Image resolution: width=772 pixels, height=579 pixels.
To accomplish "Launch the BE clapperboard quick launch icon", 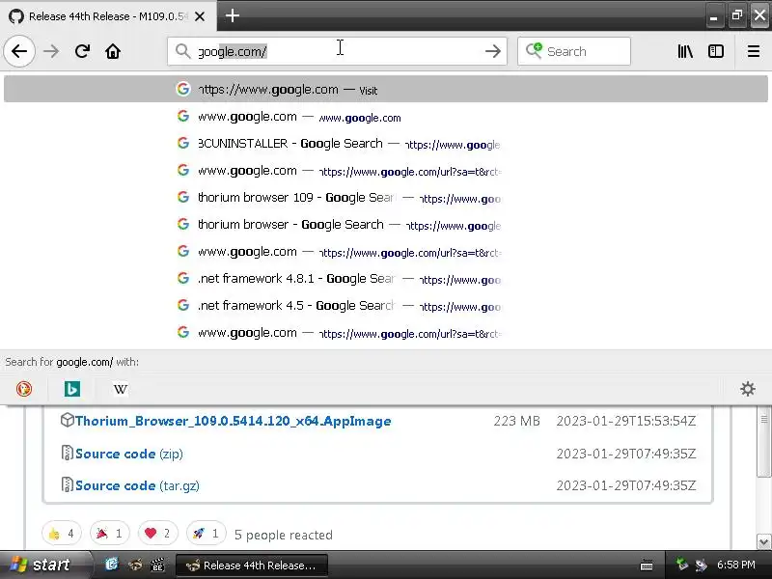I will coord(157,565).
